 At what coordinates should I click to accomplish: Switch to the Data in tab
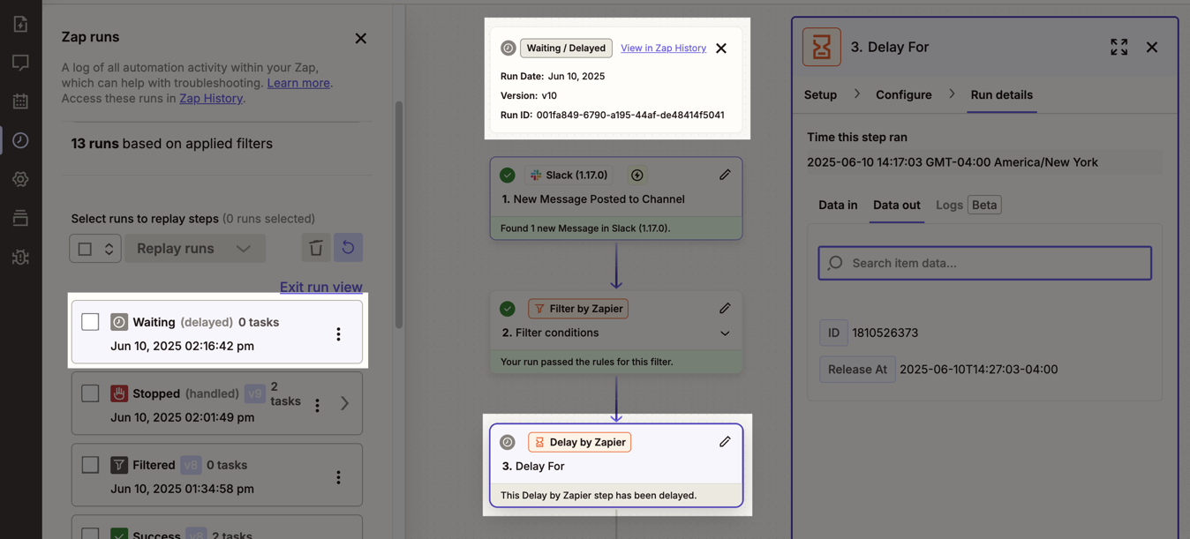click(x=838, y=205)
